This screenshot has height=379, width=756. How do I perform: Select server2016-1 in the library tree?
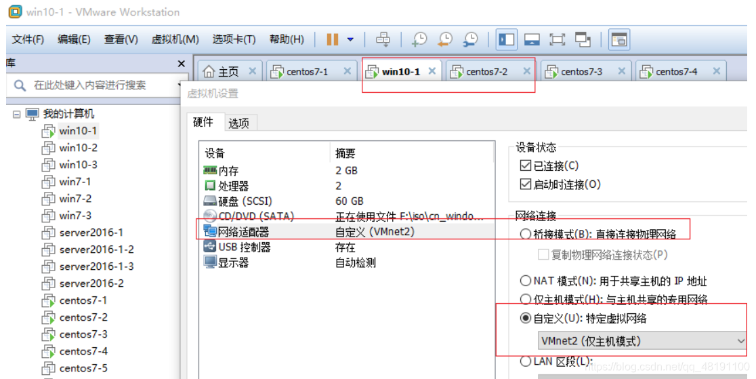tap(91, 233)
